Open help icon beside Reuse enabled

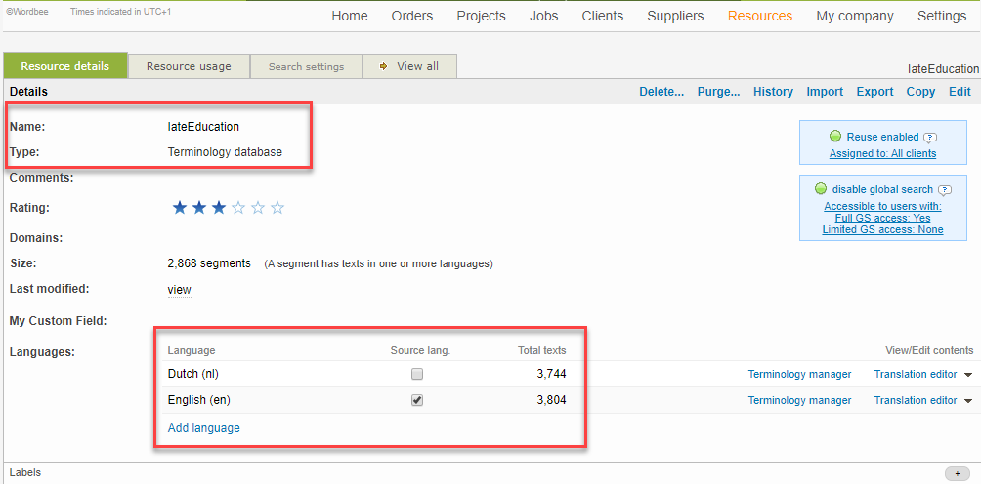[x=930, y=138]
